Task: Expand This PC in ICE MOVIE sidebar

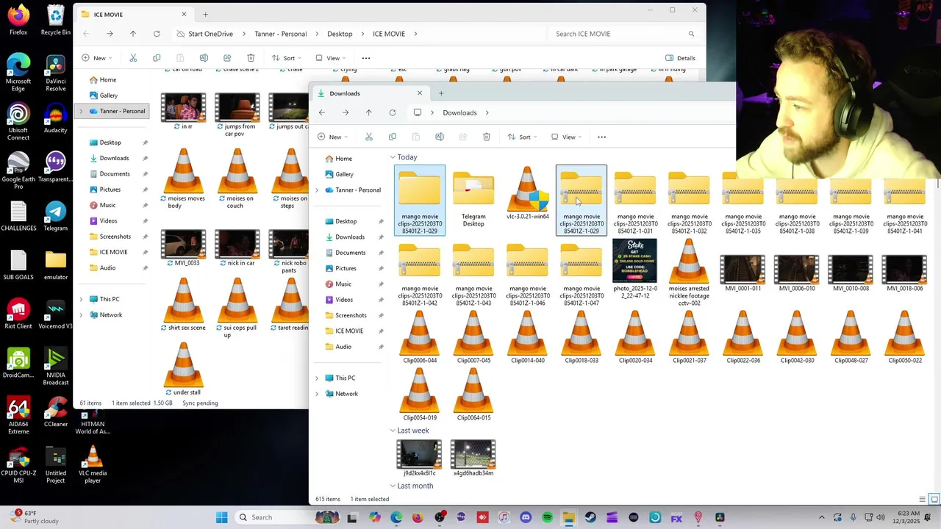Action: click(81, 299)
